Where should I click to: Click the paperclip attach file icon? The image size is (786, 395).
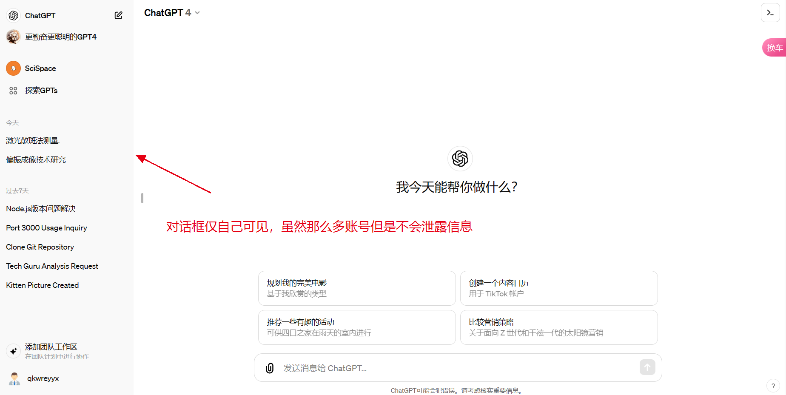[x=270, y=368]
